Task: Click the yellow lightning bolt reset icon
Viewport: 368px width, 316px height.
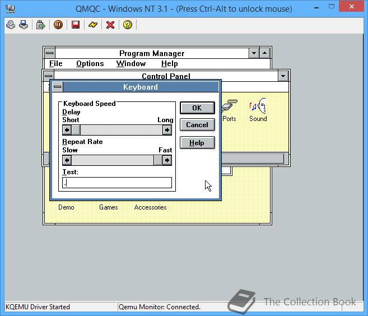Action: coord(93,25)
